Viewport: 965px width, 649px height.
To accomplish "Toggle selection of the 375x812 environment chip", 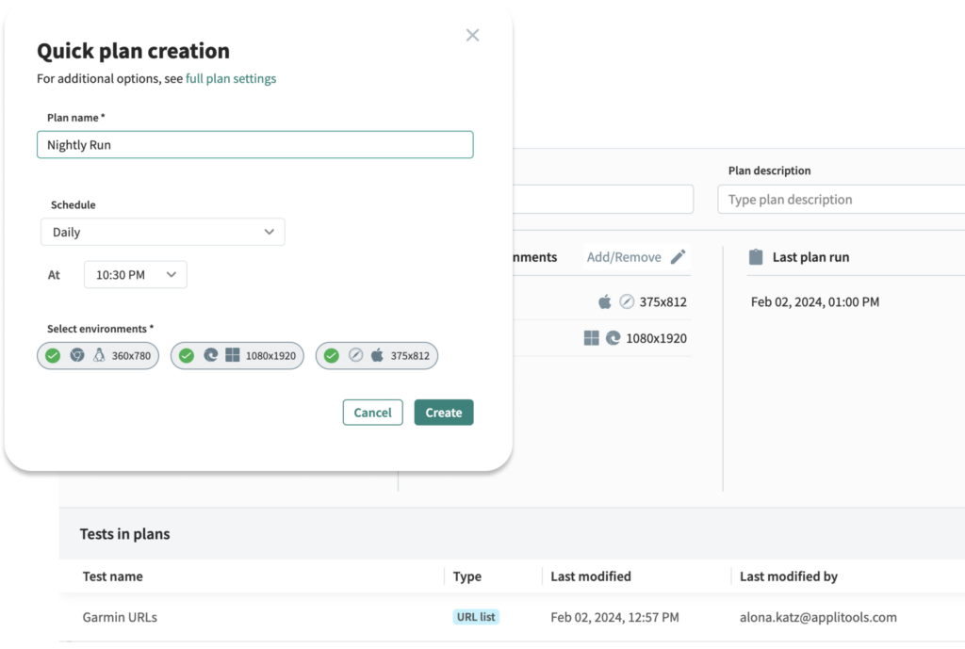I will 331,355.
